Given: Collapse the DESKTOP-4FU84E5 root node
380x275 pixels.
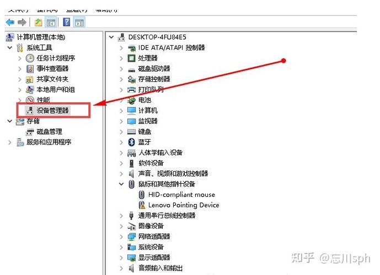Looking at the screenshot, I should [111, 37].
